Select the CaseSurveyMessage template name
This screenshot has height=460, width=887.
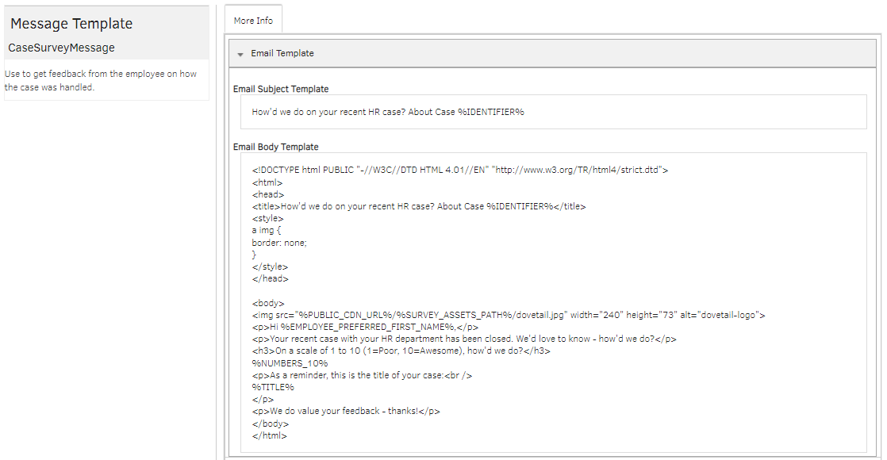click(62, 48)
